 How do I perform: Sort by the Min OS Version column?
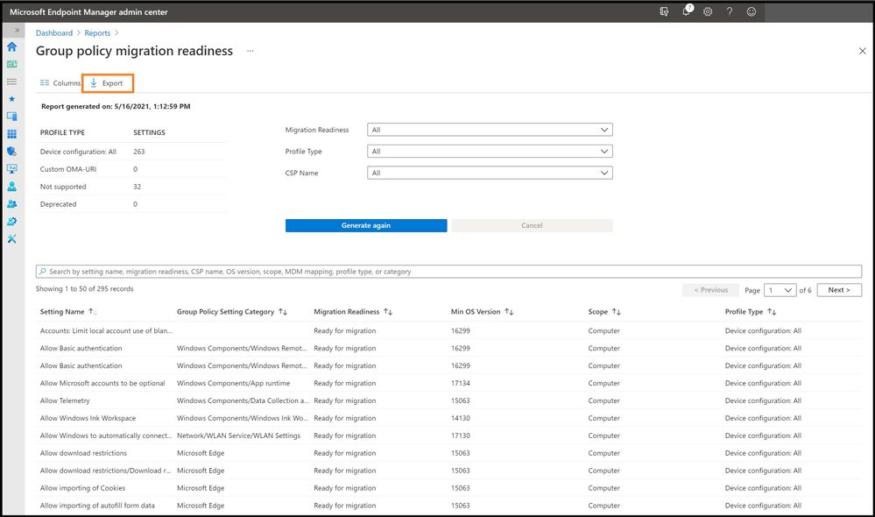[x=482, y=312]
